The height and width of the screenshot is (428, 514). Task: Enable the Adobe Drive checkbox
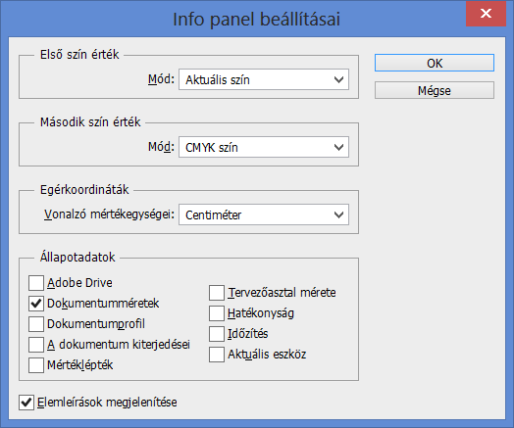point(36,283)
